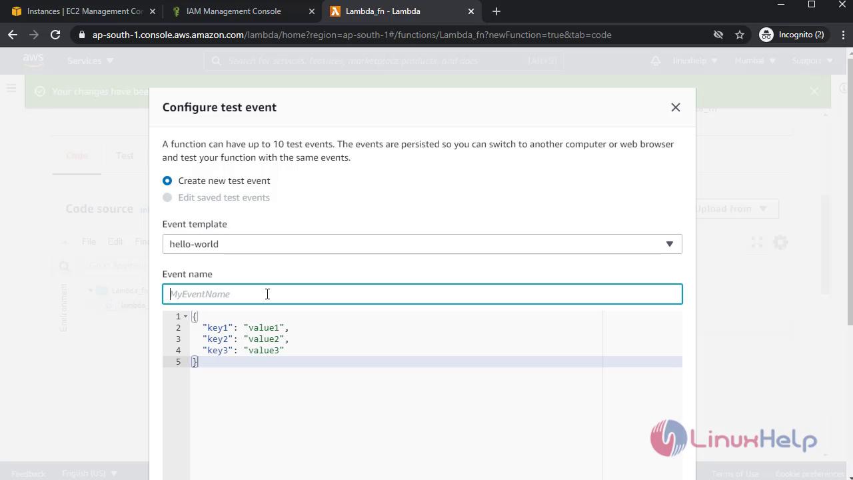Open AWS notifications bell

[656, 61]
